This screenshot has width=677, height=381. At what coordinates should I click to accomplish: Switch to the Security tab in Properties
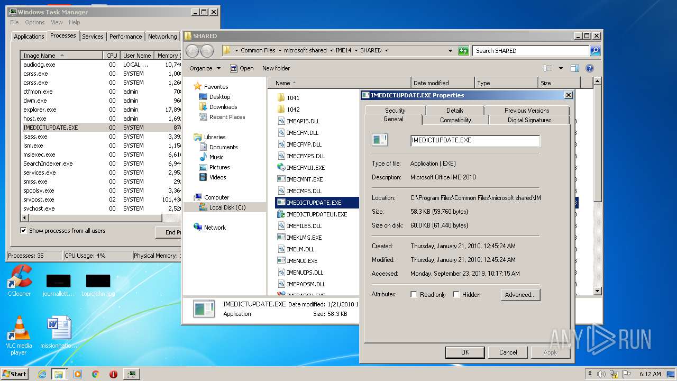coord(395,110)
